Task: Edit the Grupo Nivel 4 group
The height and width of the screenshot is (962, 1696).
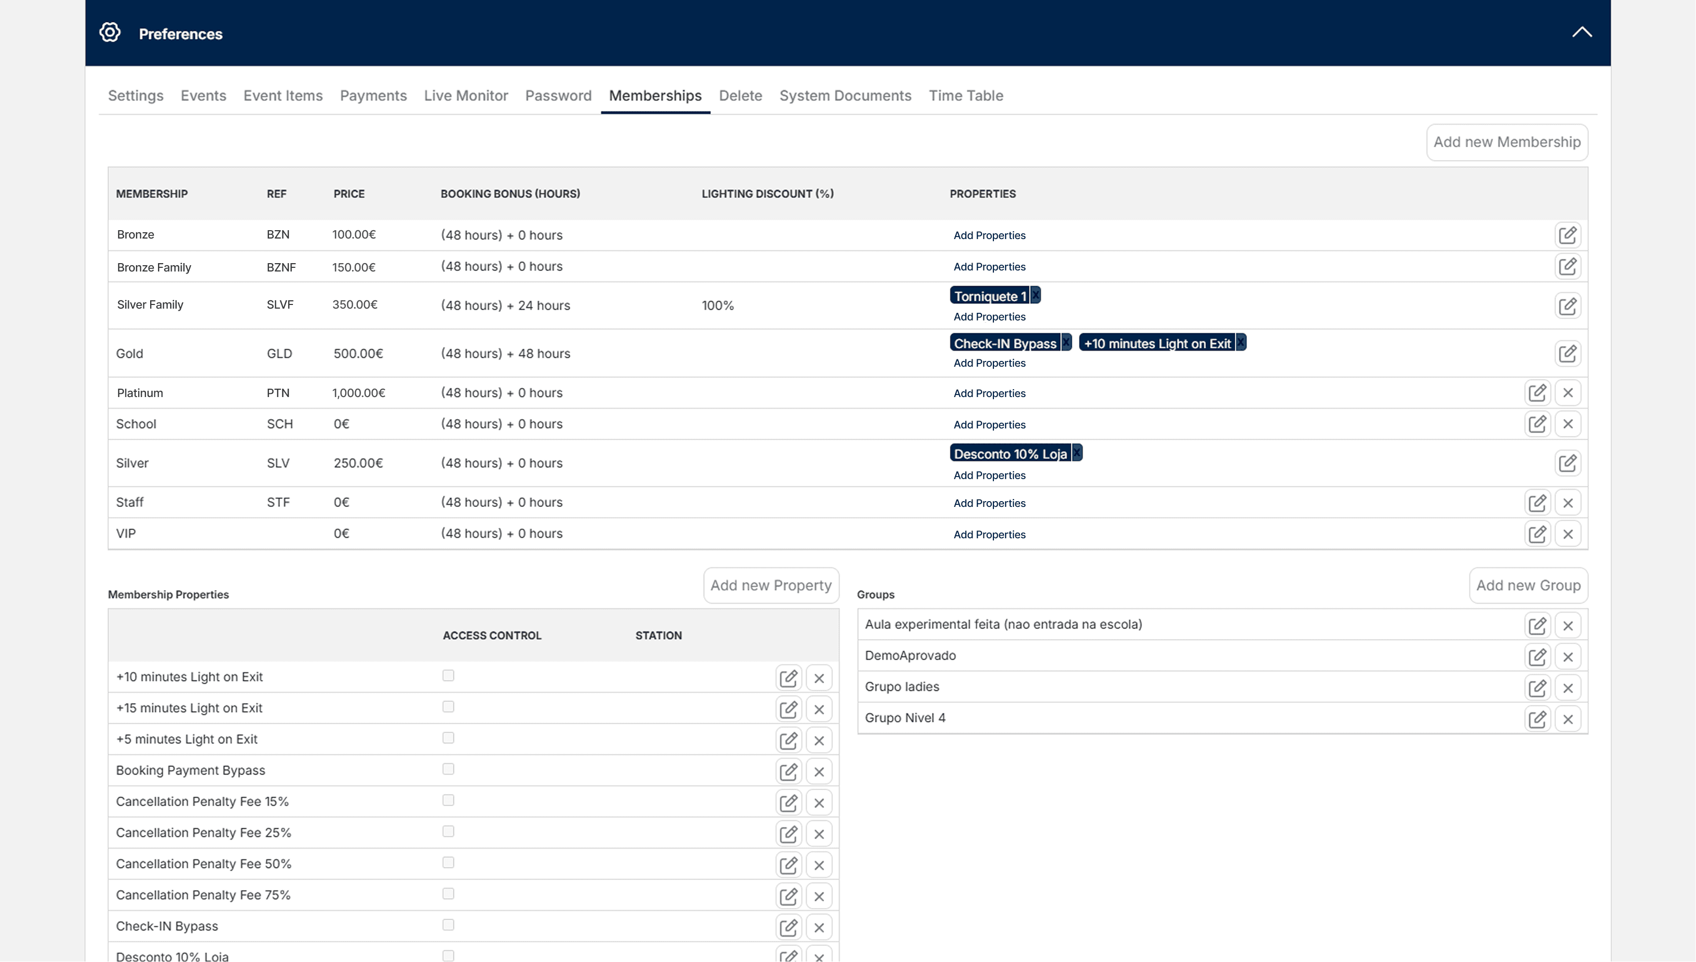Action: pos(1537,719)
